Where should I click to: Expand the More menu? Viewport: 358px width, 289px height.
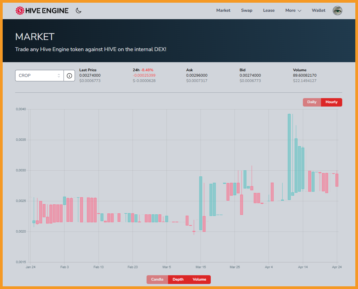click(x=293, y=10)
